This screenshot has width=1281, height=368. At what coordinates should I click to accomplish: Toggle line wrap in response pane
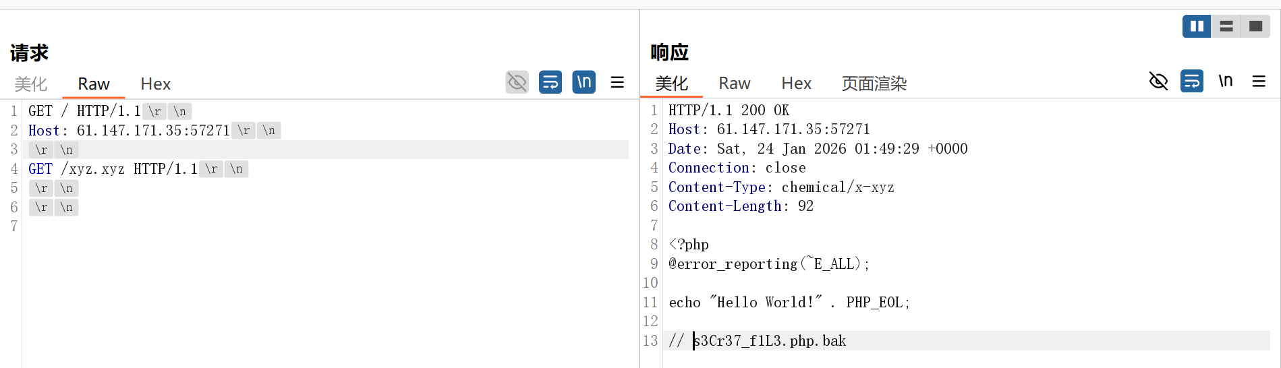point(1192,82)
